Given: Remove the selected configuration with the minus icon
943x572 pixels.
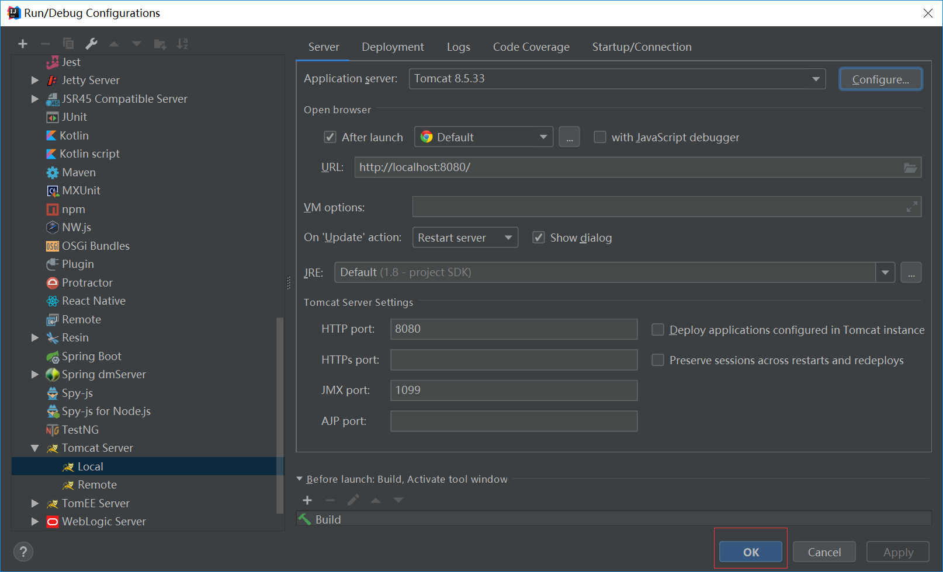Looking at the screenshot, I should 46,44.
